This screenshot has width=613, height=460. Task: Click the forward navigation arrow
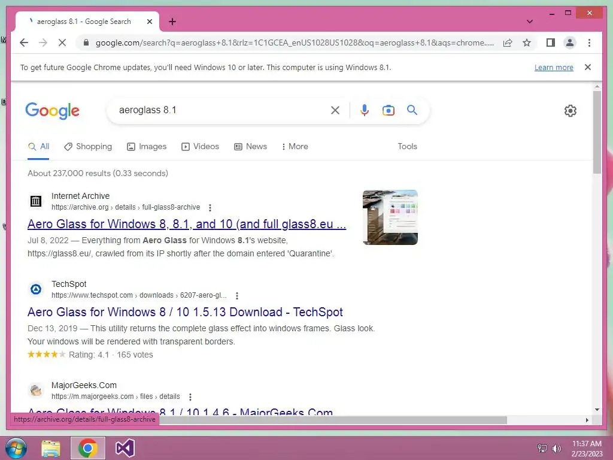pyautogui.click(x=43, y=43)
